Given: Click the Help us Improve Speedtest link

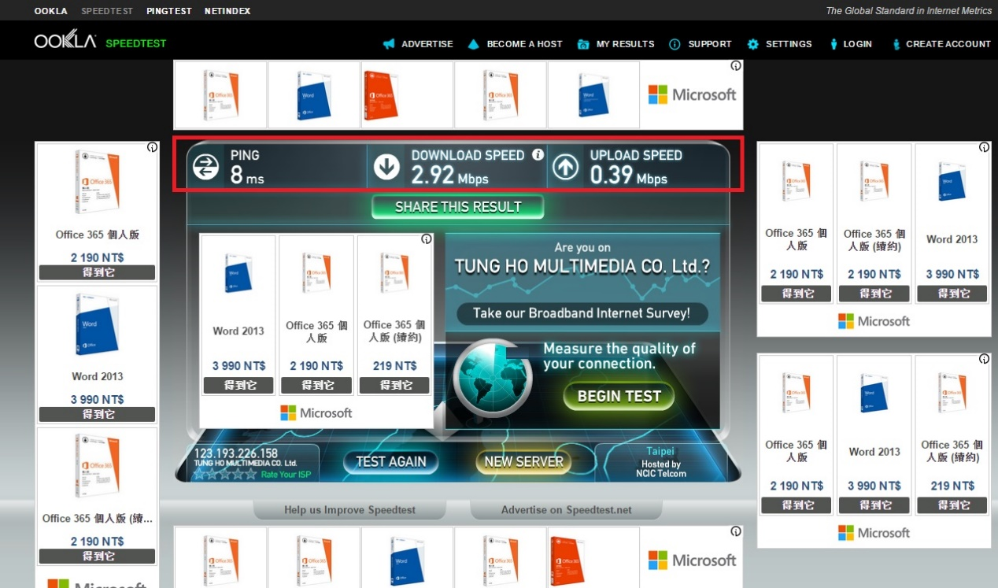Looking at the screenshot, I should (x=349, y=510).
